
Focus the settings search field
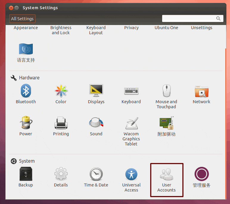pyautogui.click(x=189, y=19)
